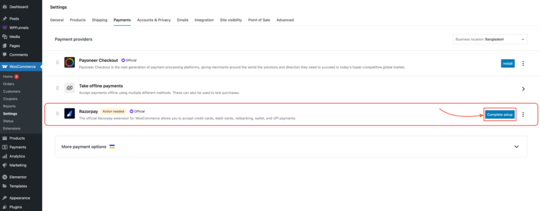Switch to the General settings tab
Viewport: 540px width, 211px height.
pyautogui.click(x=57, y=20)
